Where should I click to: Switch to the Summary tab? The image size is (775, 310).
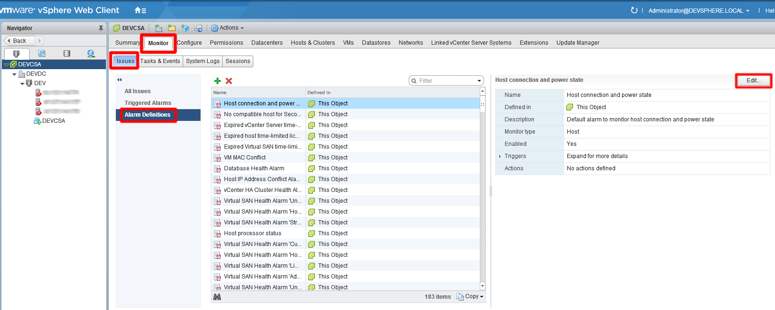(128, 43)
